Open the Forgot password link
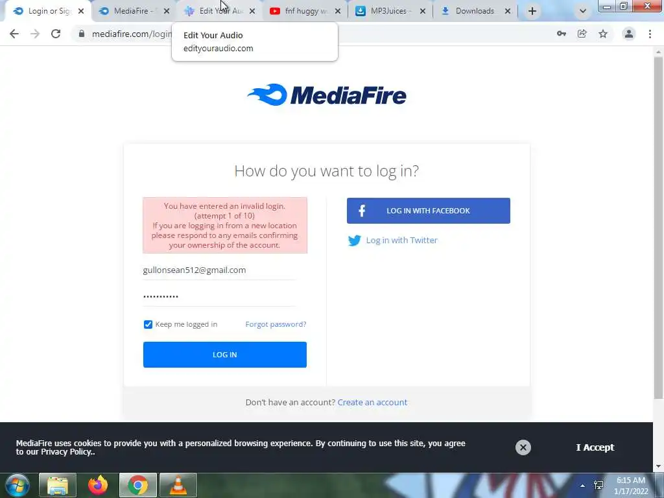 pyautogui.click(x=276, y=324)
